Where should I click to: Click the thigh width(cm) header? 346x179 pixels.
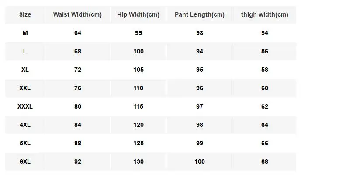264,14
